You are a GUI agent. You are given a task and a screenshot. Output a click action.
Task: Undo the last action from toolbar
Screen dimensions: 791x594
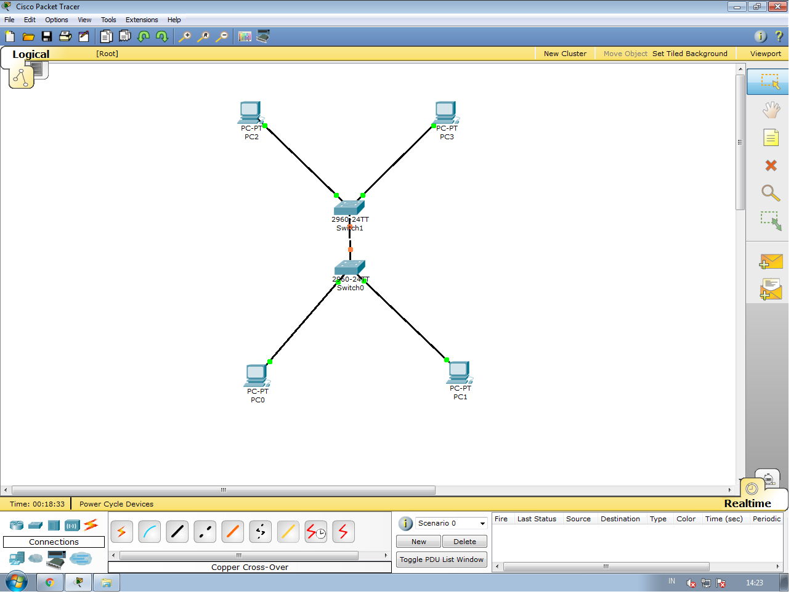[x=144, y=37]
